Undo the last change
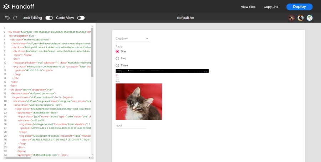 [x=7, y=17]
